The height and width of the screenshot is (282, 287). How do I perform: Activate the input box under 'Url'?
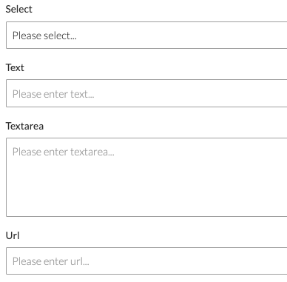tap(146, 261)
